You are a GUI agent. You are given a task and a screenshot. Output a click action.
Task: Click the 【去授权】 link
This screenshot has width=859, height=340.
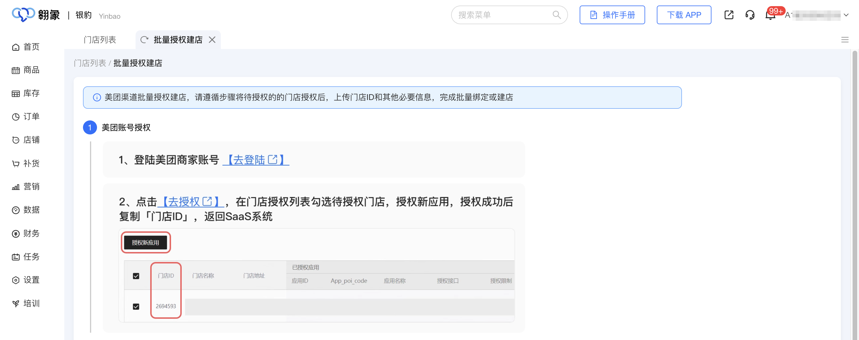(x=191, y=201)
